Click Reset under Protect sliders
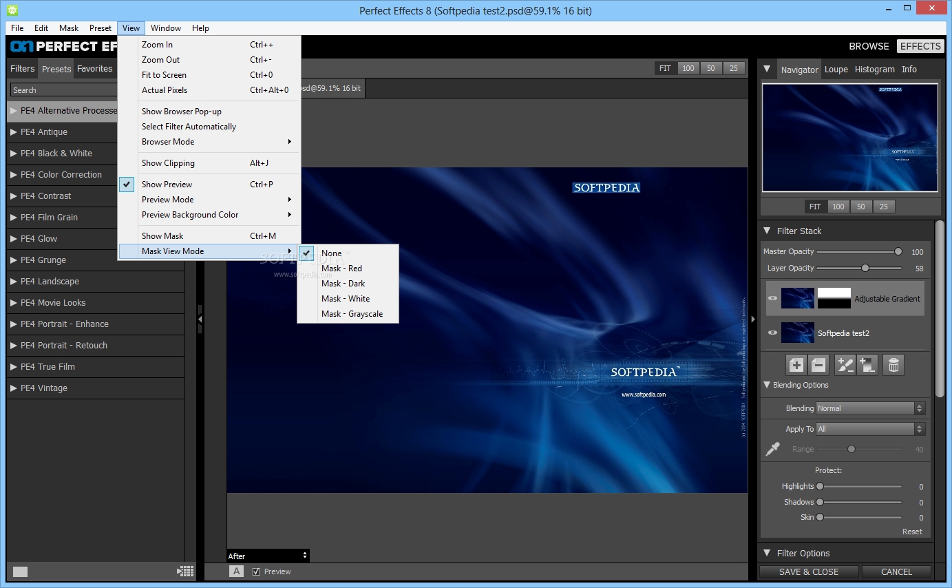Screen dimensions: 952x588 pyautogui.click(x=912, y=532)
